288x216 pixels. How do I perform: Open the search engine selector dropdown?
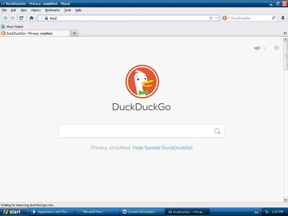[x=226, y=18]
